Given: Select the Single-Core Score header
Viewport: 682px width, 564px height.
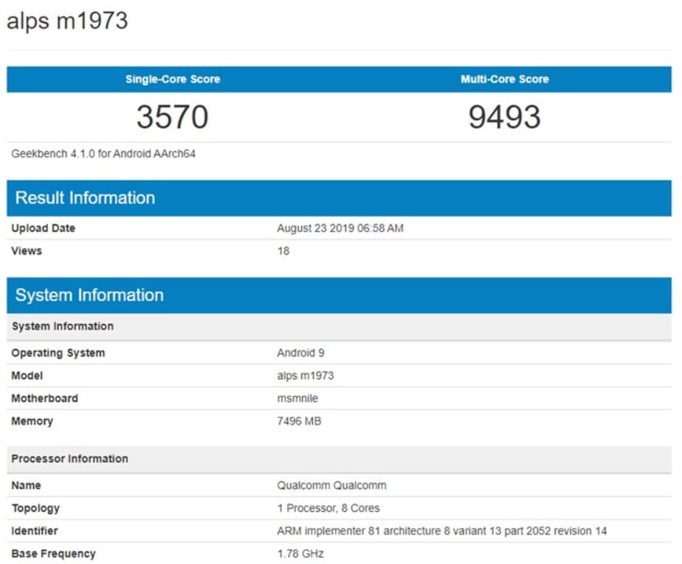Looking at the screenshot, I should click(172, 79).
